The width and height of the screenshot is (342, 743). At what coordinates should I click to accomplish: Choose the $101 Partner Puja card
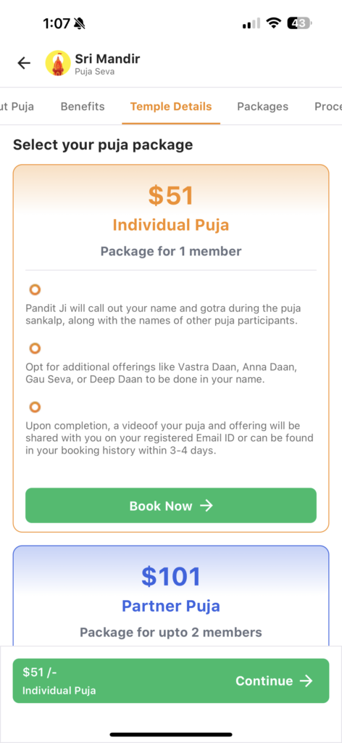pos(171,596)
